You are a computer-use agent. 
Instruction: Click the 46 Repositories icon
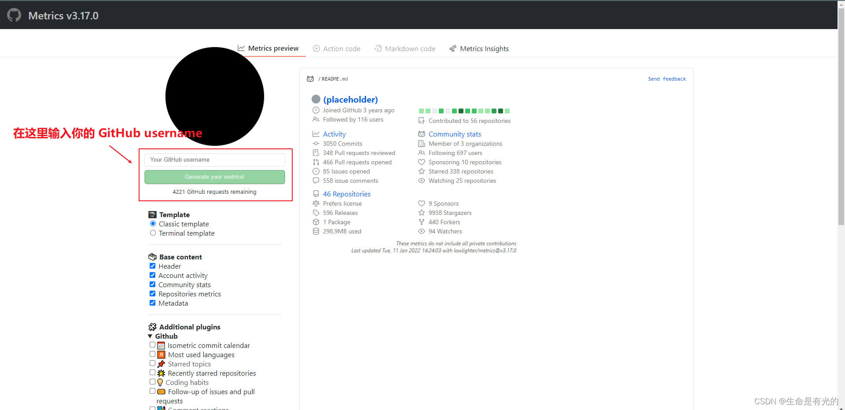click(316, 194)
